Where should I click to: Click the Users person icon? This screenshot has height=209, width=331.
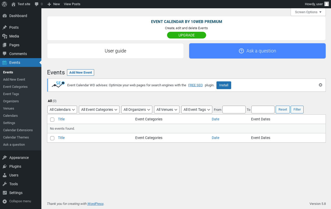point(5,175)
